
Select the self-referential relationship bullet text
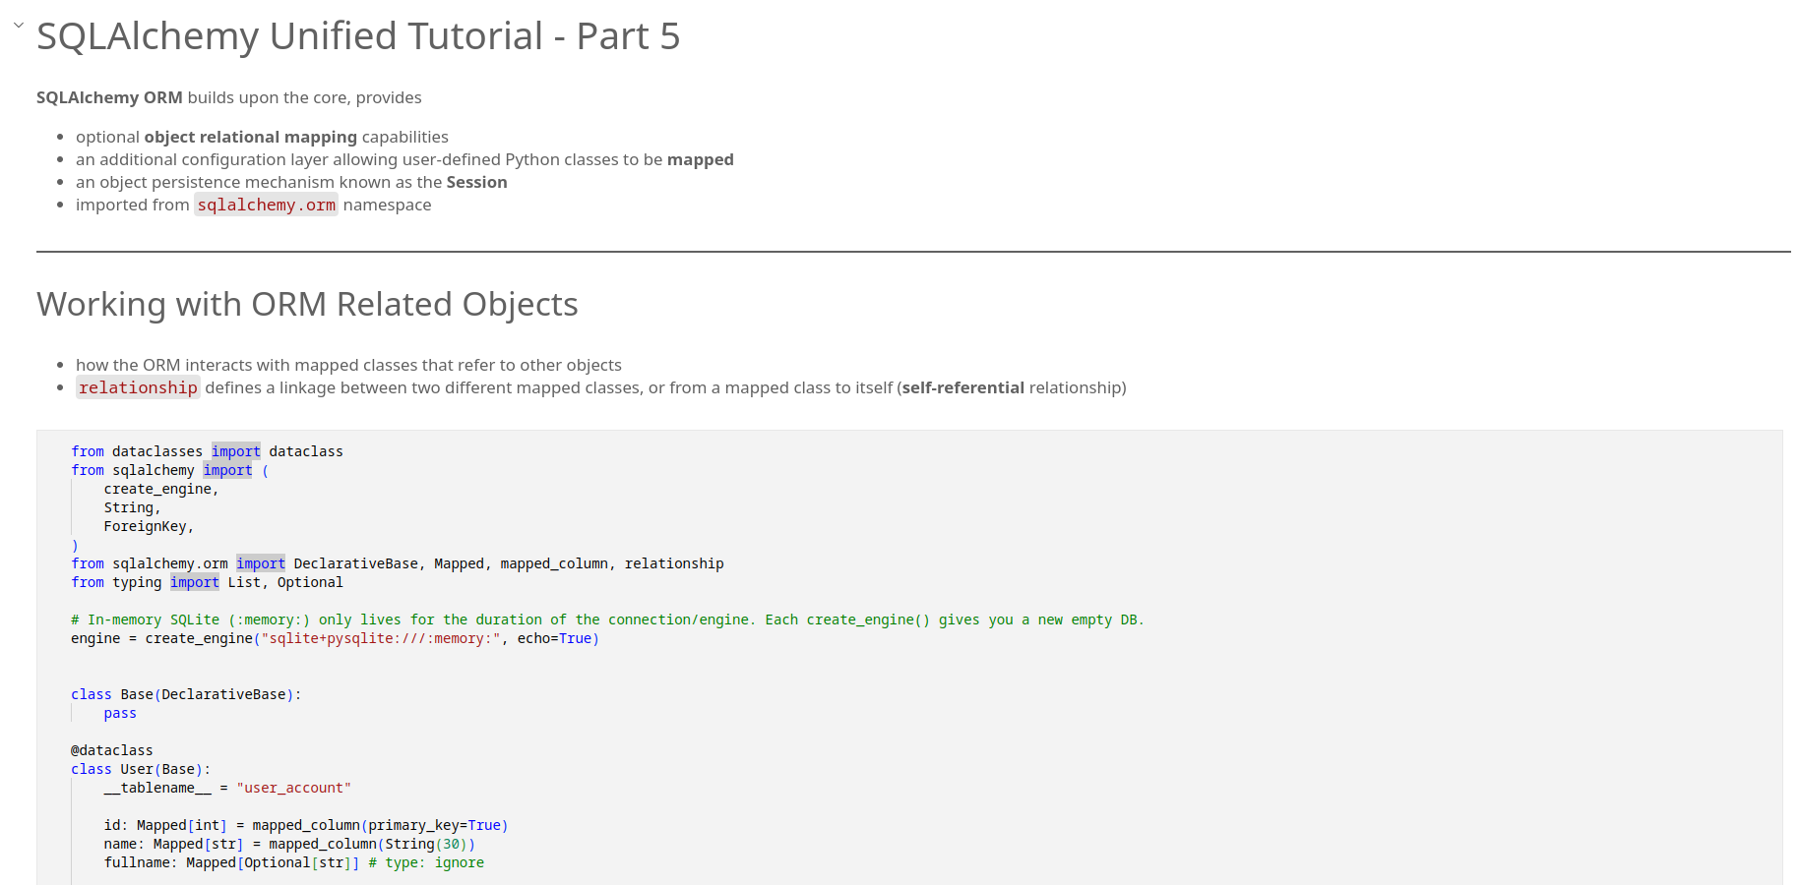(x=962, y=387)
